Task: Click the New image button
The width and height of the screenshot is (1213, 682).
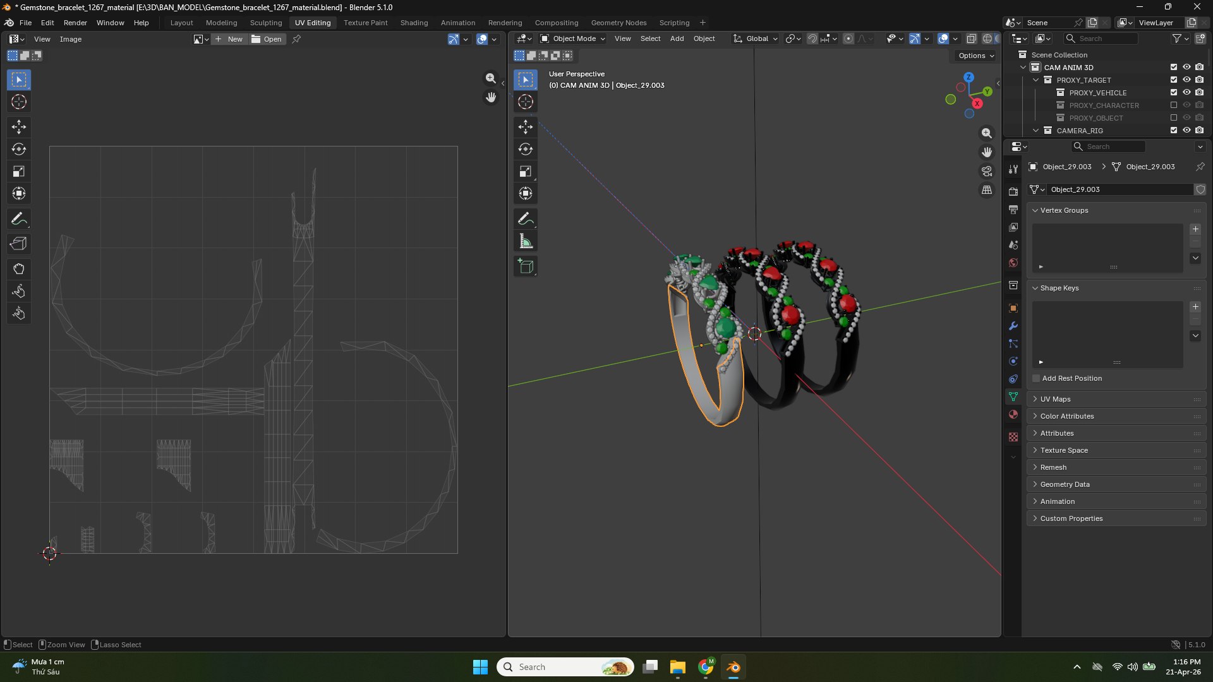Action: pyautogui.click(x=229, y=39)
